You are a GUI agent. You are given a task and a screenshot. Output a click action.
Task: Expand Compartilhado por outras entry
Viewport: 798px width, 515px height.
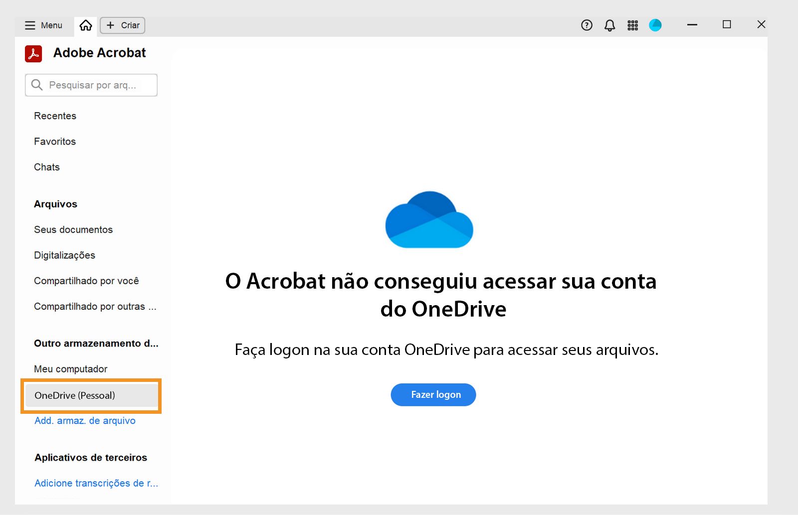click(x=95, y=306)
